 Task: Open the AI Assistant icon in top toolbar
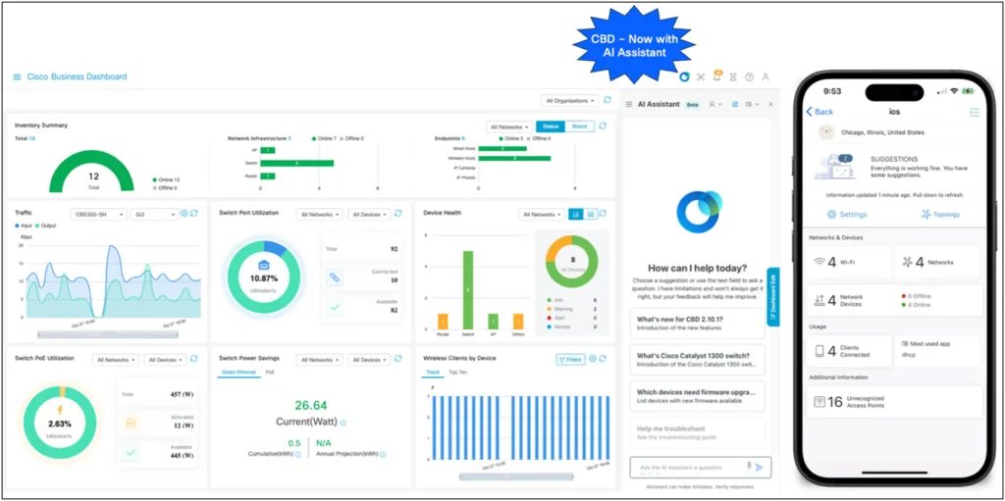click(x=684, y=76)
